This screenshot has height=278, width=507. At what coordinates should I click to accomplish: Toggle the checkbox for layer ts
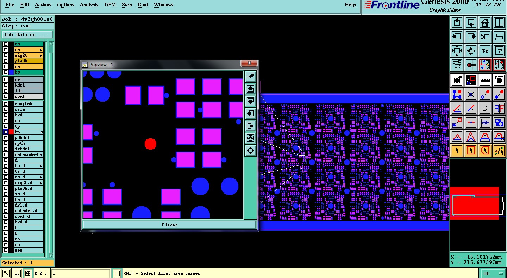(x=6, y=44)
